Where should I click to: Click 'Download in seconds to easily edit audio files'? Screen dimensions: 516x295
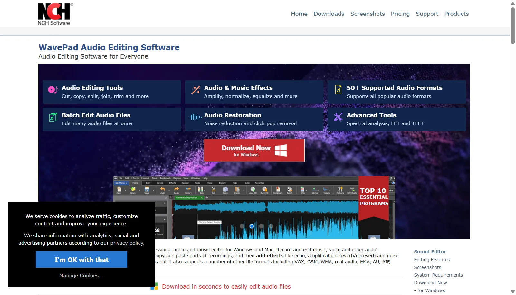(226, 287)
